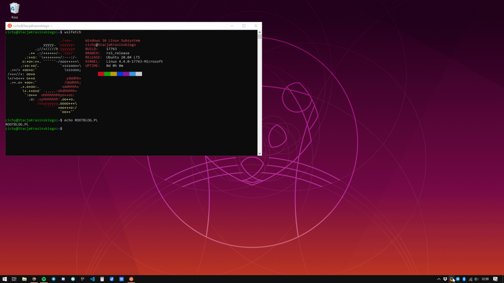Click the dark blue color block in wslfetch
504x283 pixels.
pos(120,74)
